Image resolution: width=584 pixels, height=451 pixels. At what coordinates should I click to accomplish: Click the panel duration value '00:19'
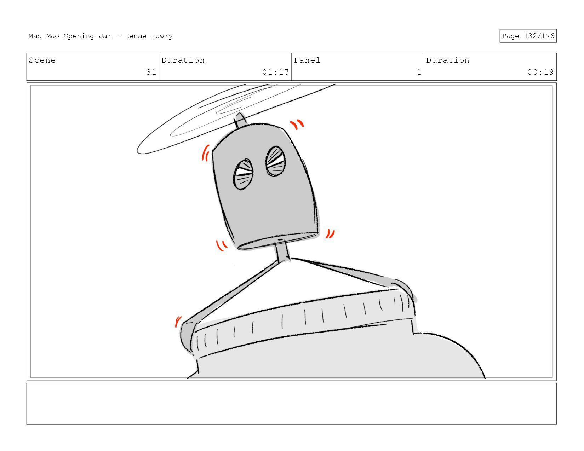click(x=540, y=72)
